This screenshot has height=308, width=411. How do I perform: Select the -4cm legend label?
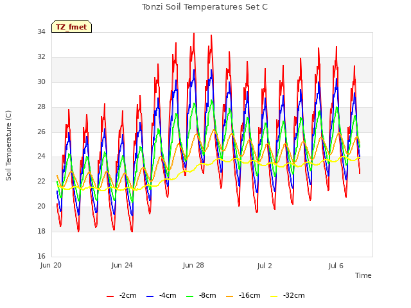168,295
